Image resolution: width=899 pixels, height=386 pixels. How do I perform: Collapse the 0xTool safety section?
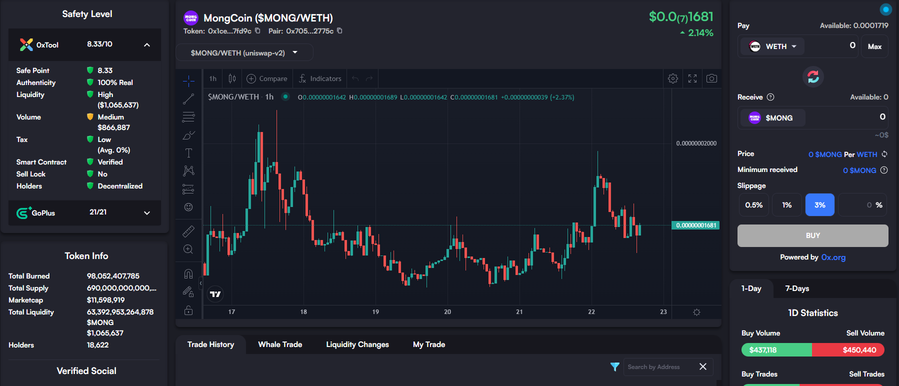click(x=147, y=45)
